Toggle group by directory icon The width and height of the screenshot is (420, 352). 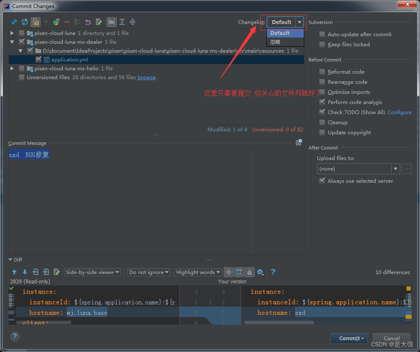[x=112, y=22]
